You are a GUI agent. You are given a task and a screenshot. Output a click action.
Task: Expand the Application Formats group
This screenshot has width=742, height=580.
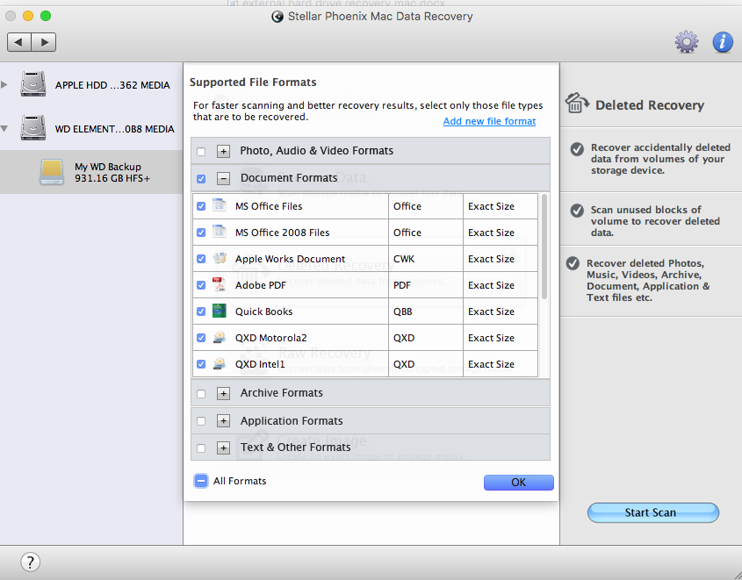tap(223, 420)
